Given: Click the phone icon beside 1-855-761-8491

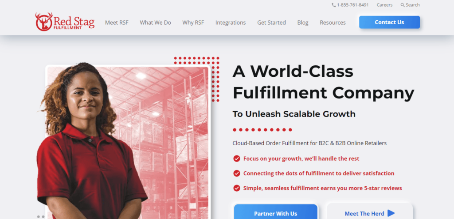Looking at the screenshot, I should (x=334, y=5).
